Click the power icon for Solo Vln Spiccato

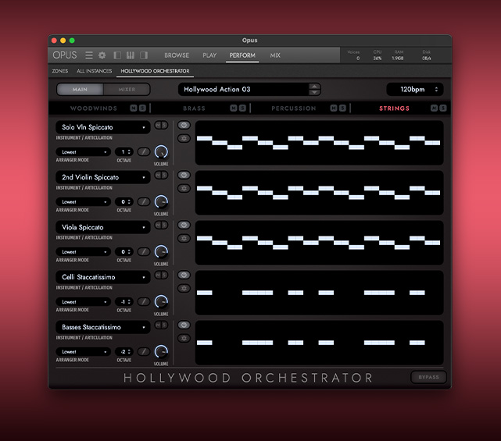[184, 125]
